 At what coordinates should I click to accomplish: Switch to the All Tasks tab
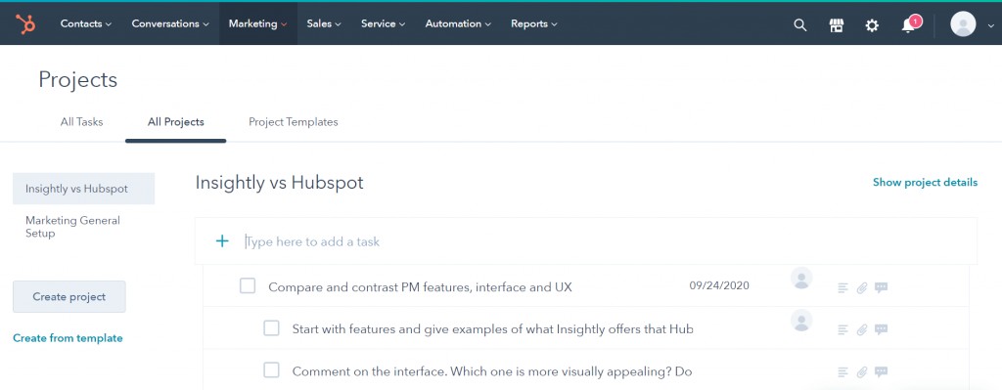[x=82, y=122]
